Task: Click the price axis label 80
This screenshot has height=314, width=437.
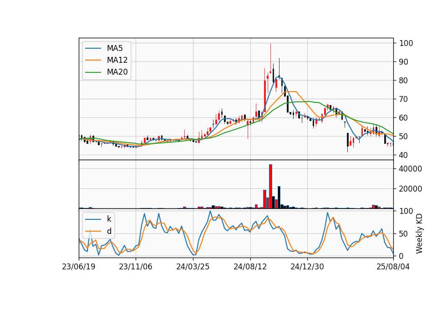Action: (404, 81)
